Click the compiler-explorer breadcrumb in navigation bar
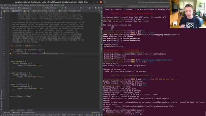 click(x=9, y=8)
